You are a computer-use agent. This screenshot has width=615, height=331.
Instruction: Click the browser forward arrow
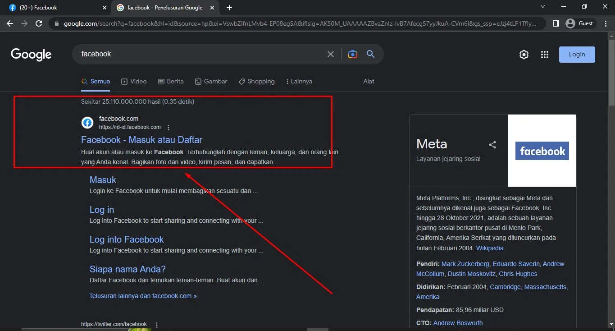coord(24,23)
